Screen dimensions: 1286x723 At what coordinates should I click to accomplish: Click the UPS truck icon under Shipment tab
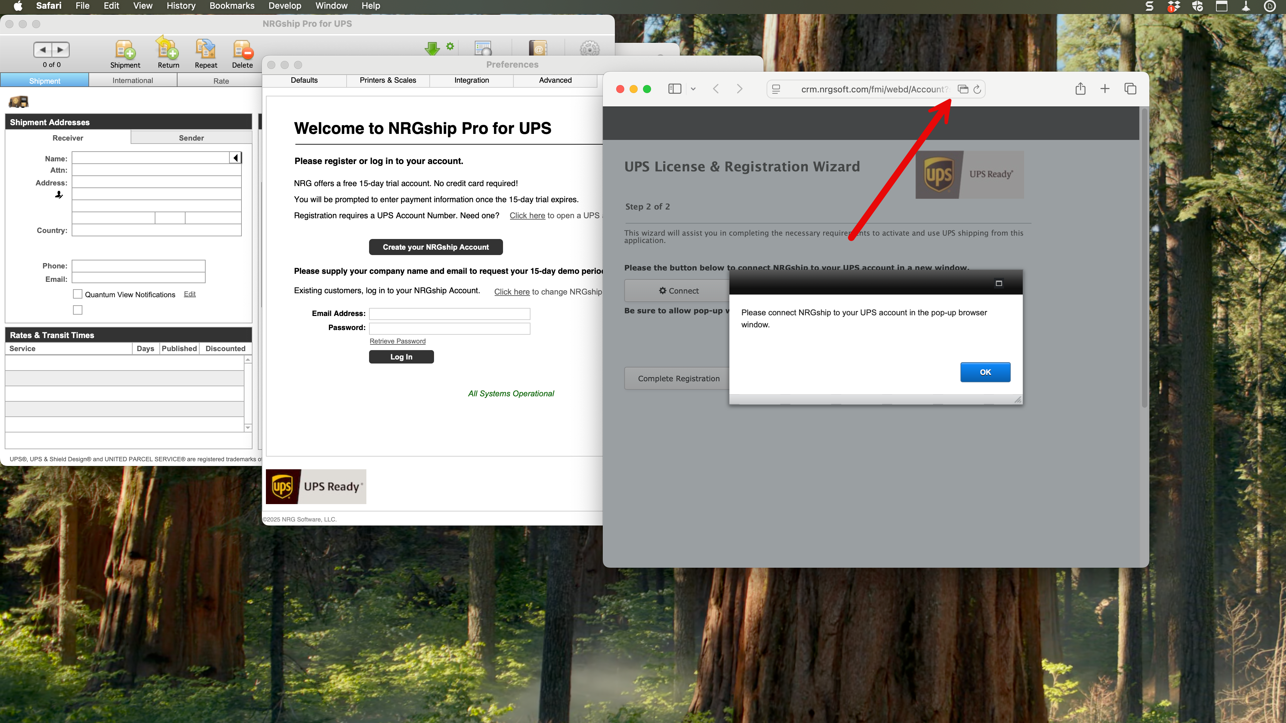19,102
